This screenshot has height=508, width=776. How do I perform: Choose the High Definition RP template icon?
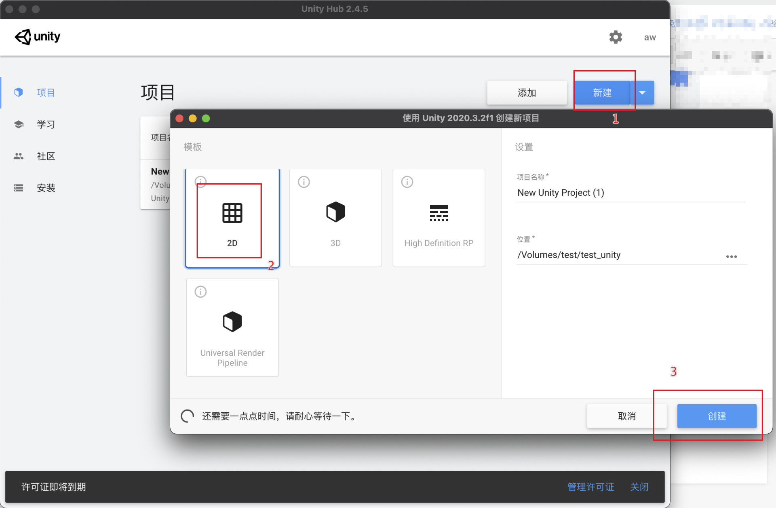pos(439,213)
